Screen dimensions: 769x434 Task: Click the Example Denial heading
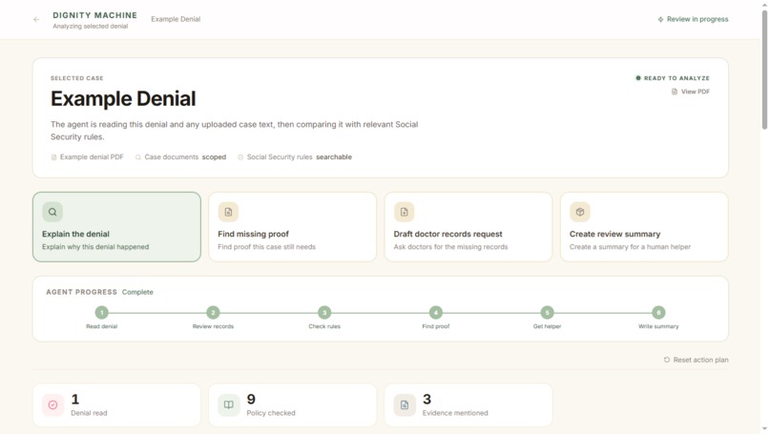123,98
